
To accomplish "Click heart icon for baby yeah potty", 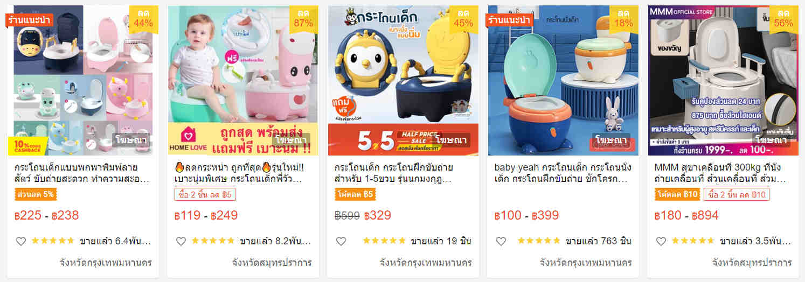I will [x=501, y=242].
